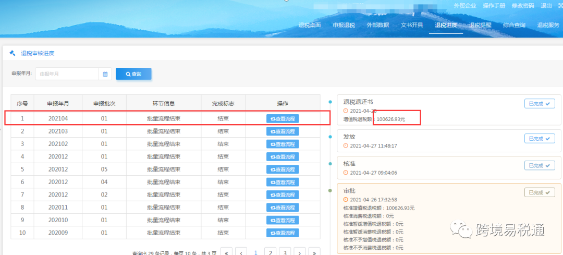
Task: Click the clock icon under 发放
Action: pyautogui.click(x=345, y=146)
